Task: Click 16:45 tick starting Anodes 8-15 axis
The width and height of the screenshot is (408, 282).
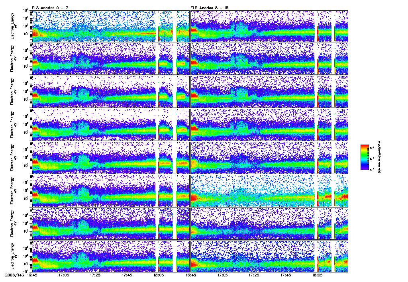Action: 191,275
